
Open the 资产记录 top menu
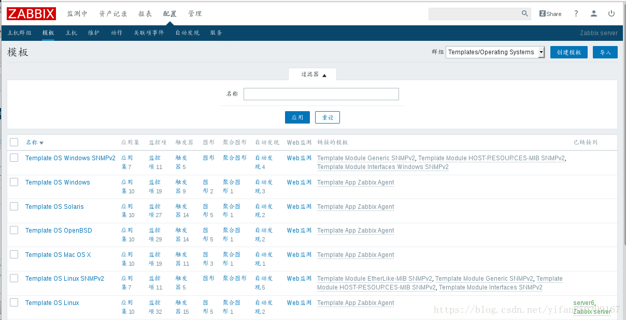point(113,13)
